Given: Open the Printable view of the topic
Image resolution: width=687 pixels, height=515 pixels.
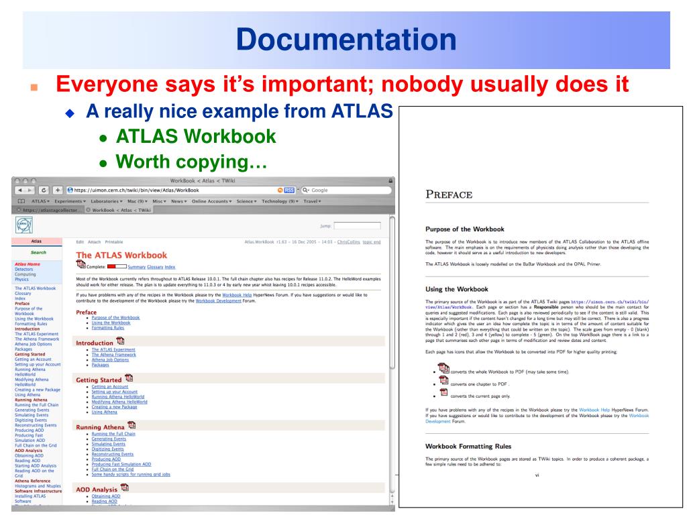Looking at the screenshot, I should [x=114, y=241].
